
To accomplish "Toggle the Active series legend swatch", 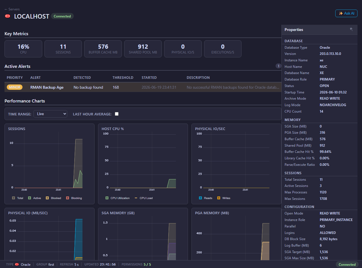I will (x=30, y=198).
